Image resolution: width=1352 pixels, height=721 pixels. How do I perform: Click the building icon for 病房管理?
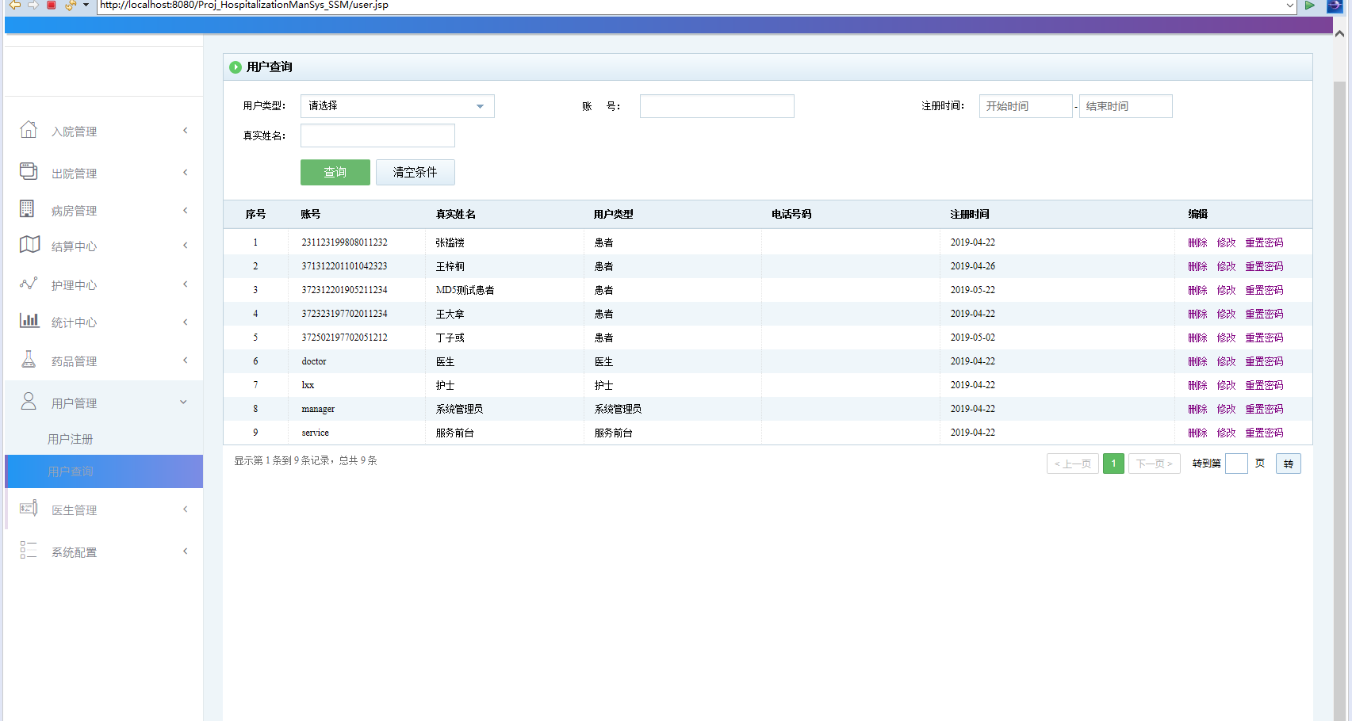point(27,209)
